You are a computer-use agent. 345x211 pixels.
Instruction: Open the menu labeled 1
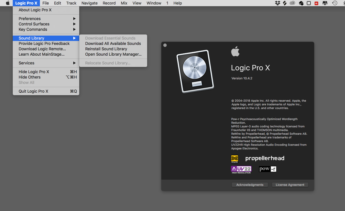[167, 3]
